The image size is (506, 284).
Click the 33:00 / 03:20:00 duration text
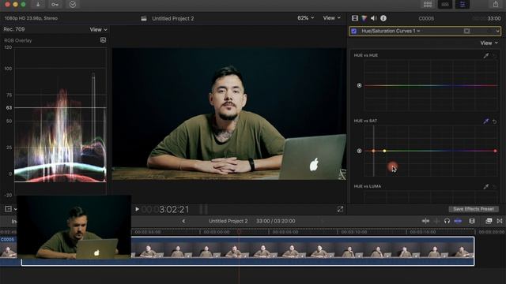point(276,221)
